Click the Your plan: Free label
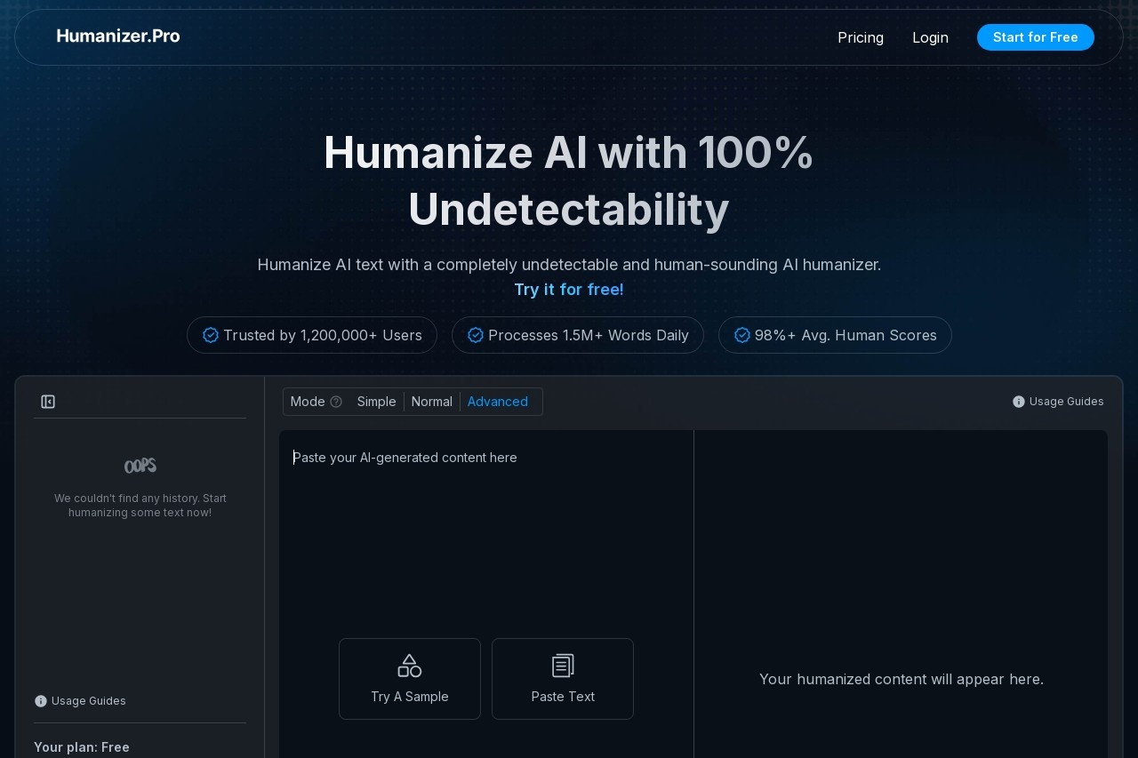The image size is (1138, 758). tap(82, 747)
